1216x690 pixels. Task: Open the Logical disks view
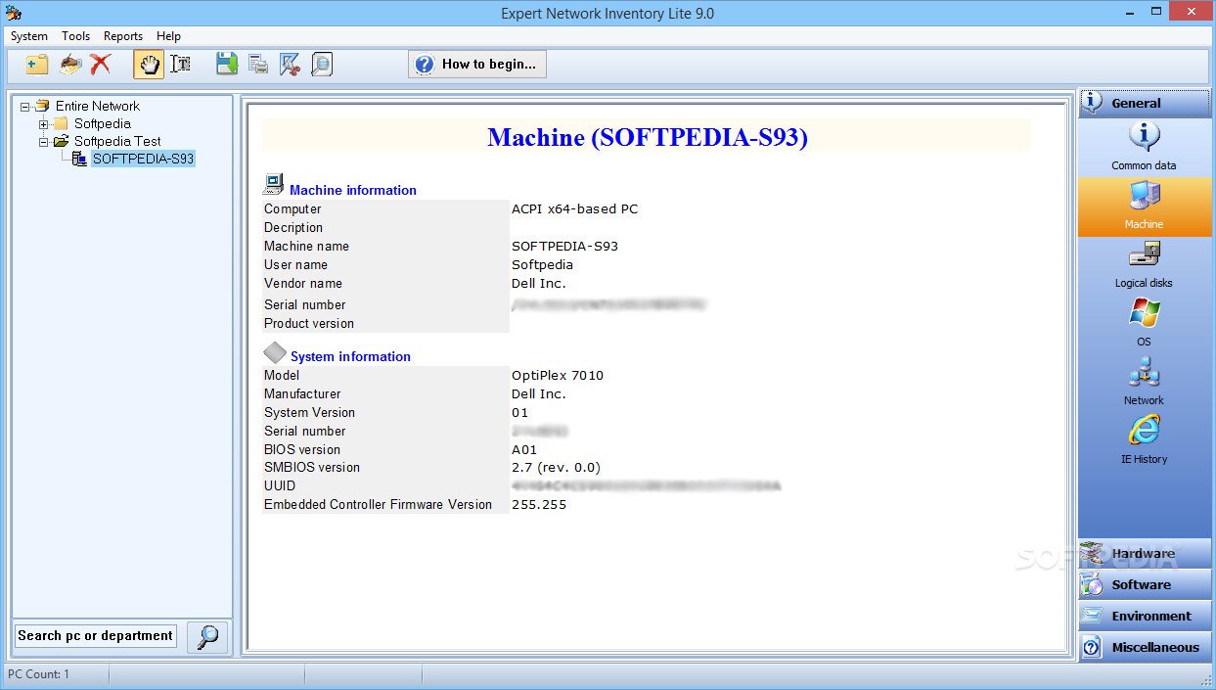(x=1144, y=265)
